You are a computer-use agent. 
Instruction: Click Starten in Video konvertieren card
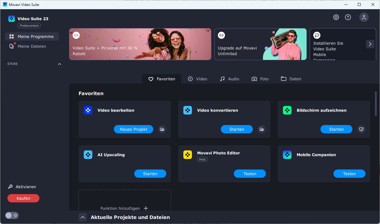pyautogui.click(x=237, y=129)
